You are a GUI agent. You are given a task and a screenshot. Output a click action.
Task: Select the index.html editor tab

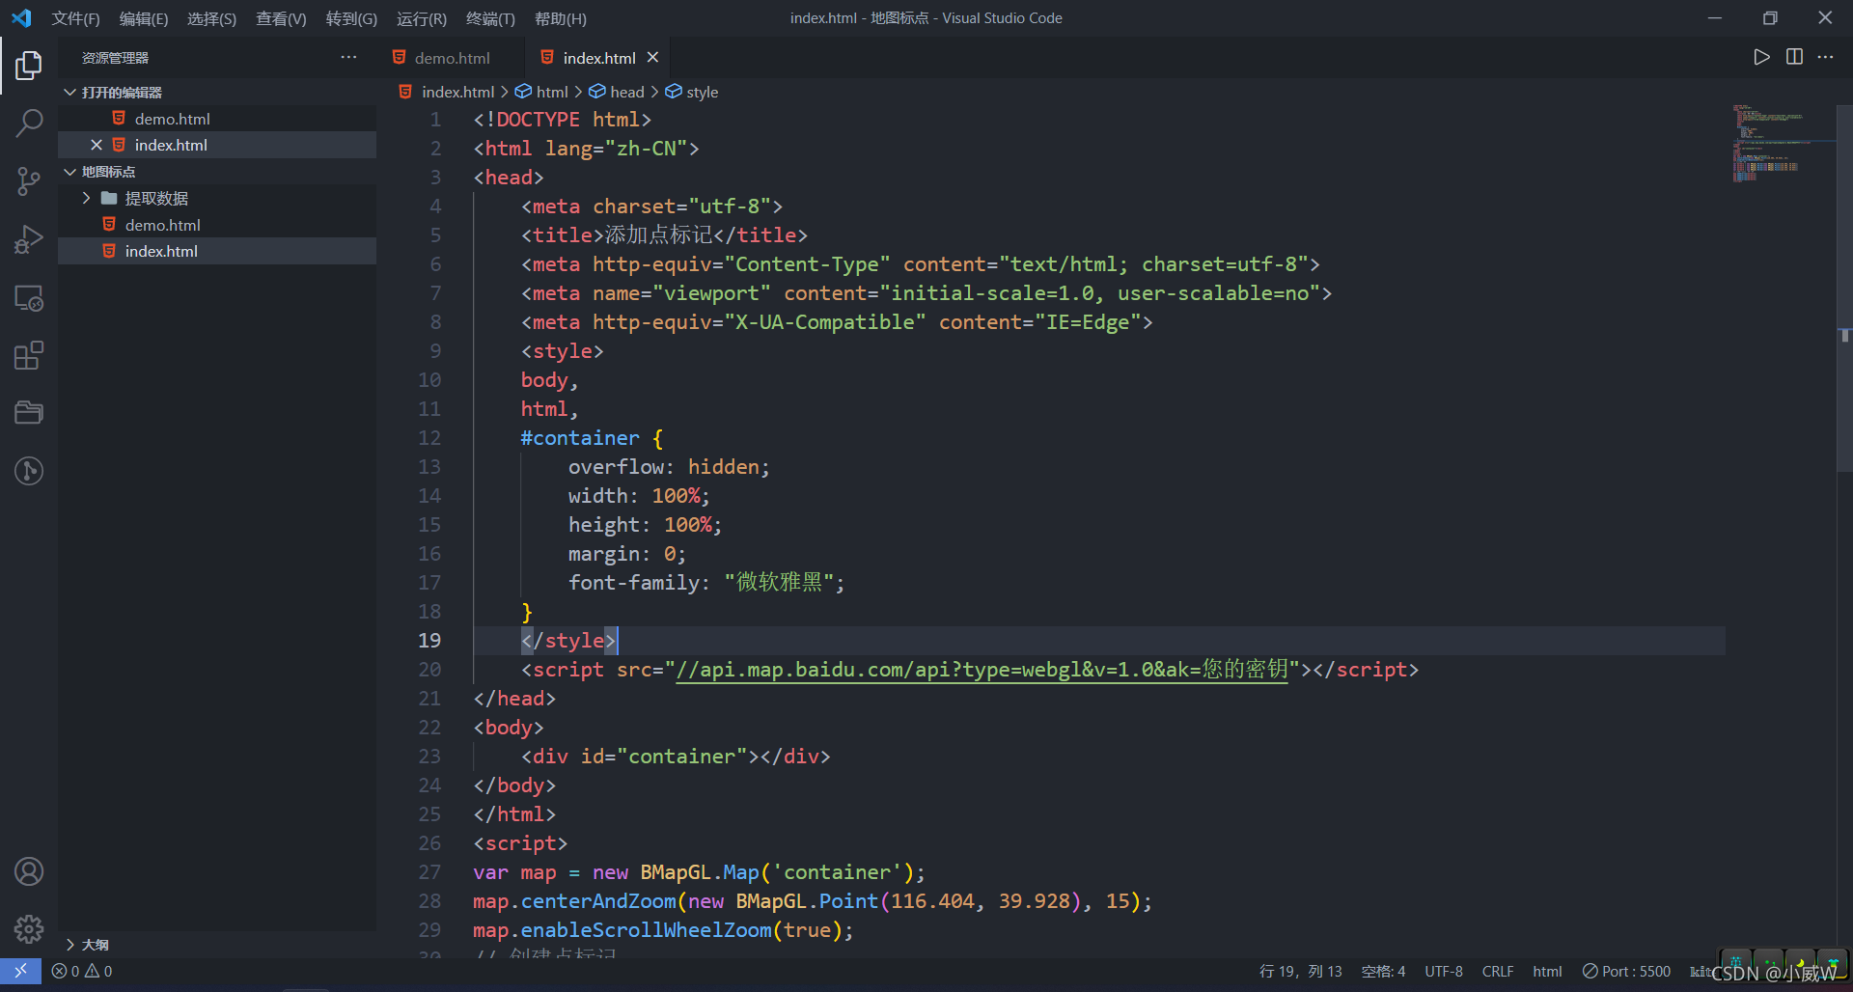click(x=598, y=58)
